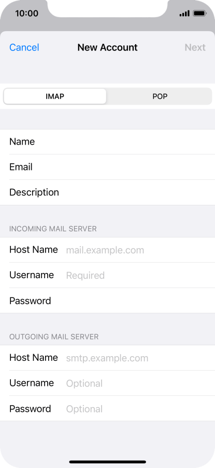Select the IMAP segment
This screenshot has width=215, height=468.
(55, 96)
